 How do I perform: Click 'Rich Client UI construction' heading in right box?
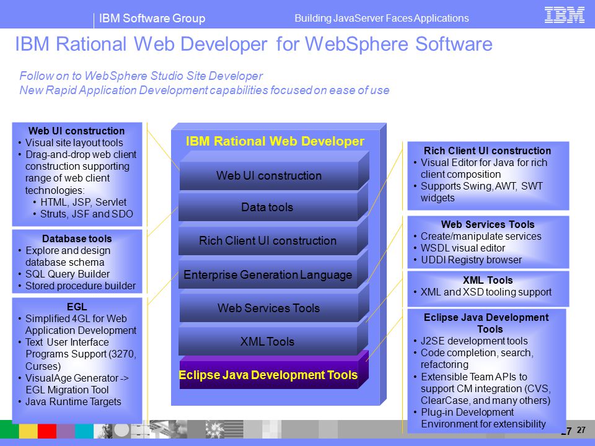(487, 151)
